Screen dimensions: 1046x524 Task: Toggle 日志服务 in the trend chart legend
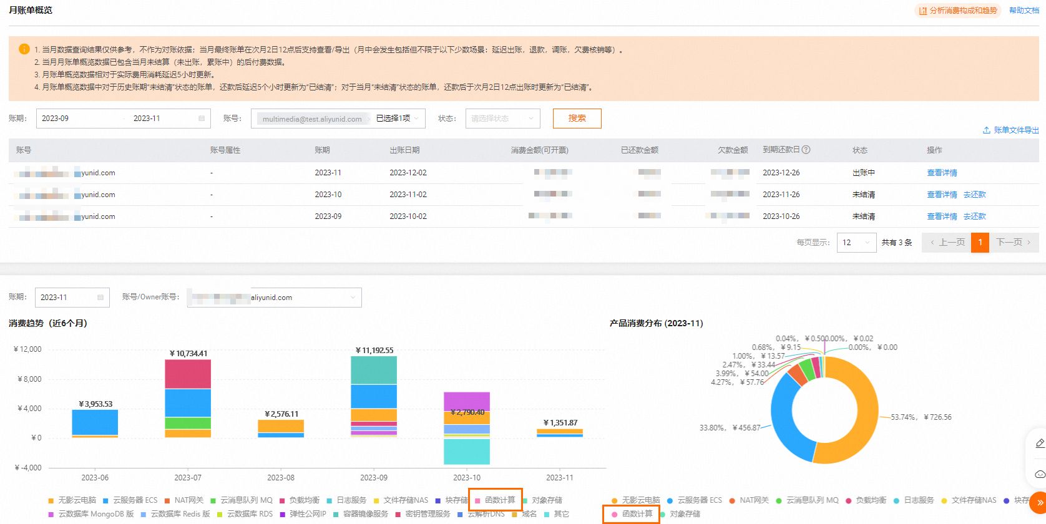346,500
